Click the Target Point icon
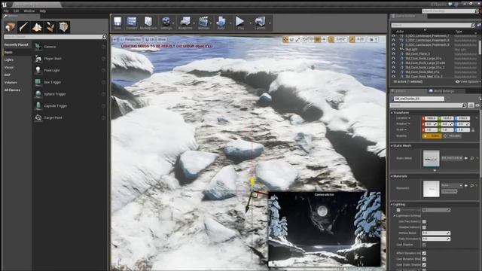This screenshot has height=271, width=482. (x=38, y=117)
